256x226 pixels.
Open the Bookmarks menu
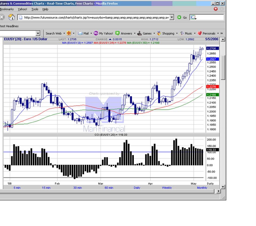(x=7, y=9)
